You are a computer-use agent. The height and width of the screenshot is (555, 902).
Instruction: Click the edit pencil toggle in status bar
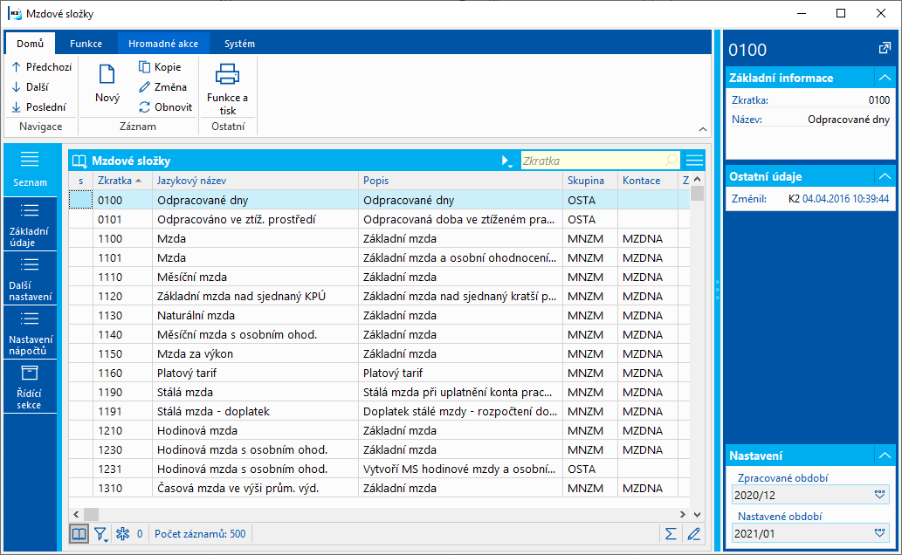tap(694, 533)
